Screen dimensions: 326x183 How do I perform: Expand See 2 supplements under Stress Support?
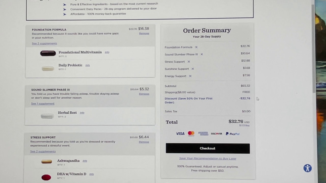pyautogui.click(x=43, y=151)
